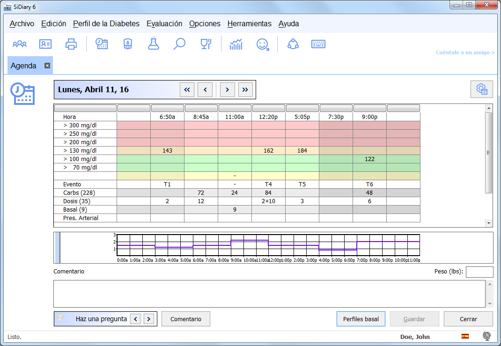The height and width of the screenshot is (346, 501).
Task: Show next question with right arrow
Action: pyautogui.click(x=149, y=319)
